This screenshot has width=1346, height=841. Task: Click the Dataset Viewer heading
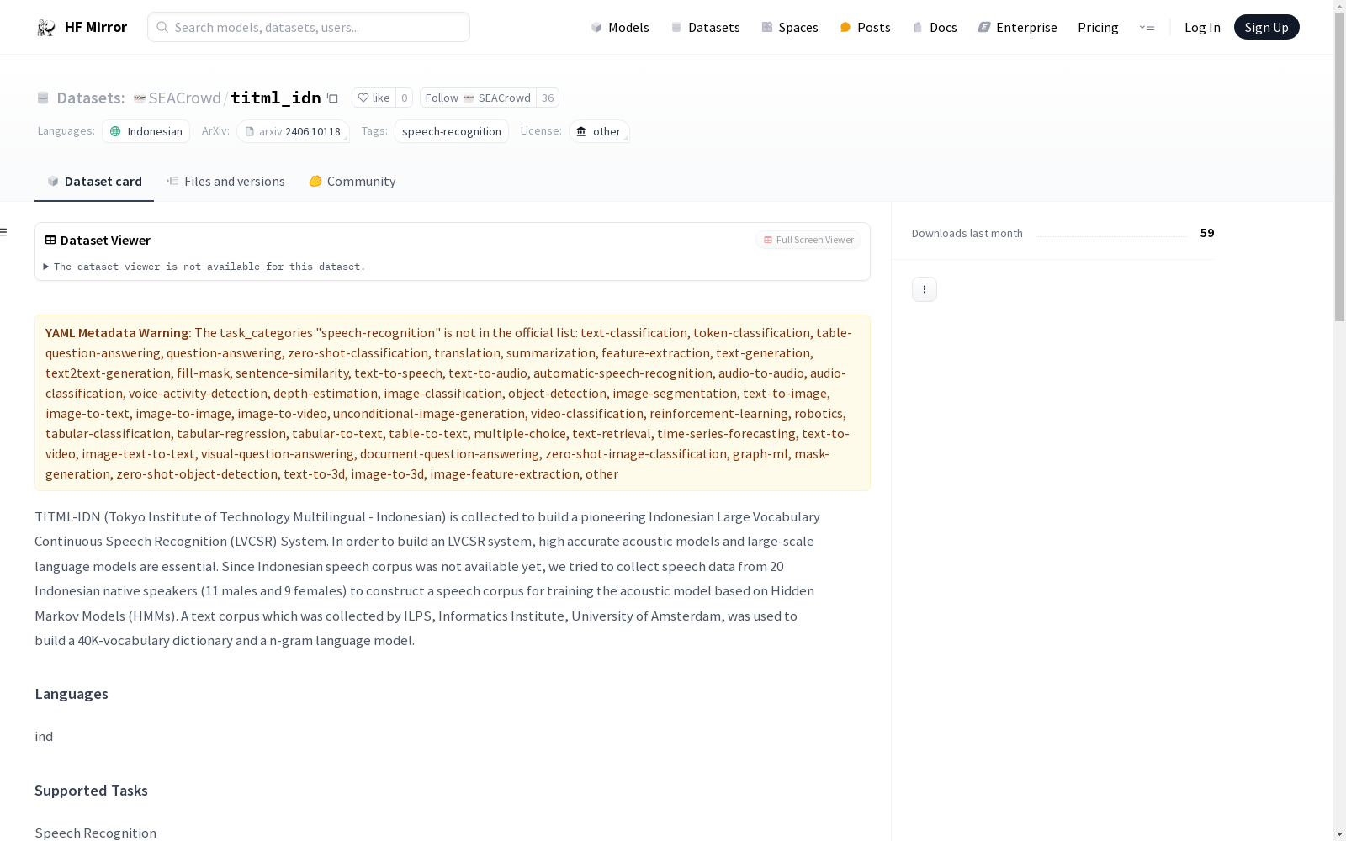(x=105, y=240)
